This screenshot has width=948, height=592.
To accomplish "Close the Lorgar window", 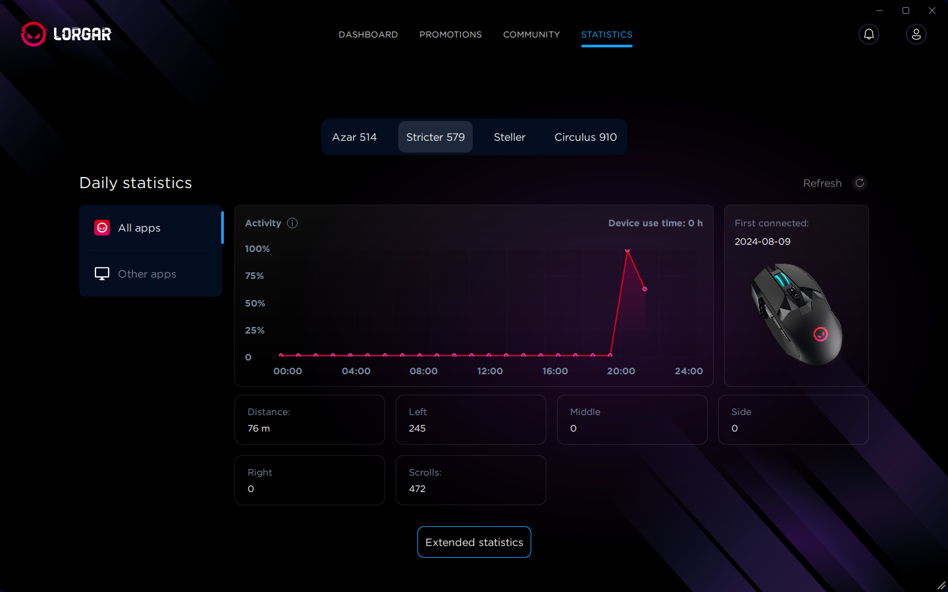I will [932, 11].
